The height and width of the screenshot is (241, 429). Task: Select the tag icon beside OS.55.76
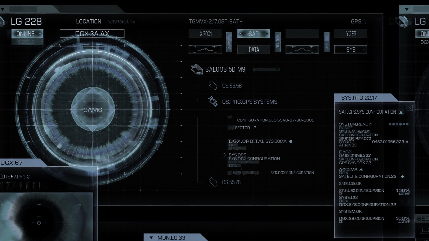pyautogui.click(x=213, y=182)
